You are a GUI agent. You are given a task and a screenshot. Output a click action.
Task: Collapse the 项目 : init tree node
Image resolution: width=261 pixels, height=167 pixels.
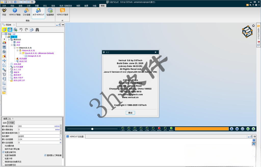(x=3, y=34)
